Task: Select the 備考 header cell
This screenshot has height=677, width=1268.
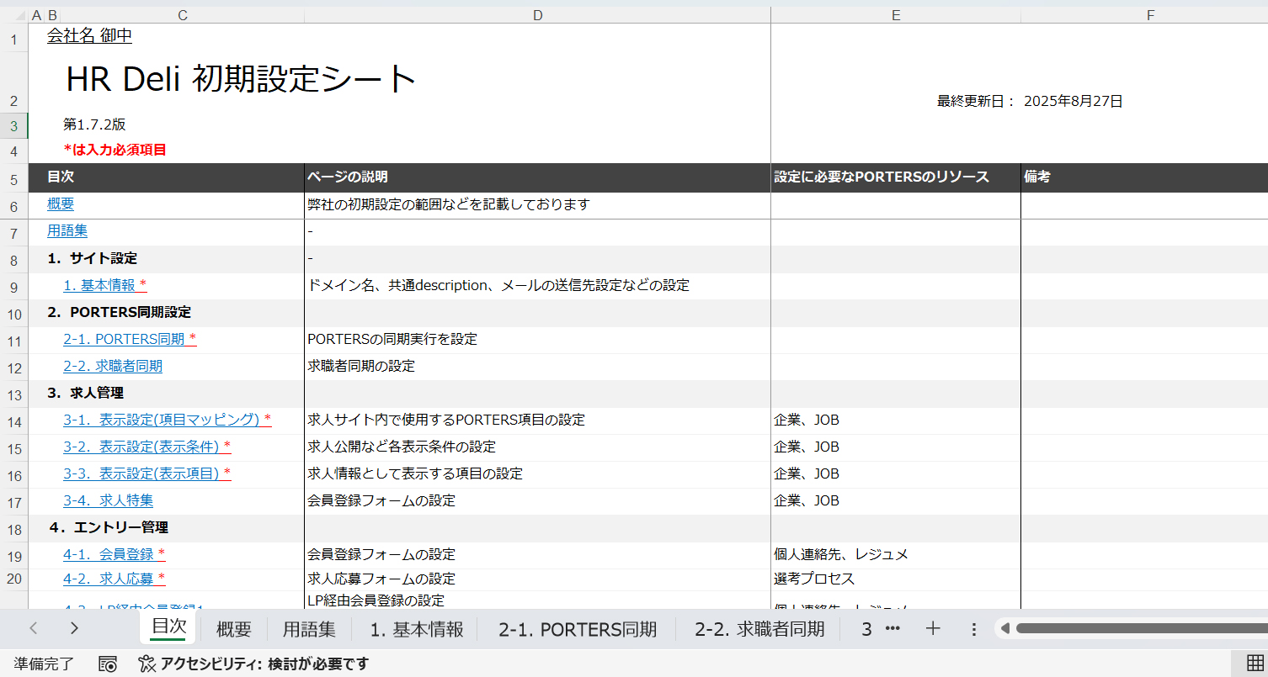Action: click(x=1145, y=177)
